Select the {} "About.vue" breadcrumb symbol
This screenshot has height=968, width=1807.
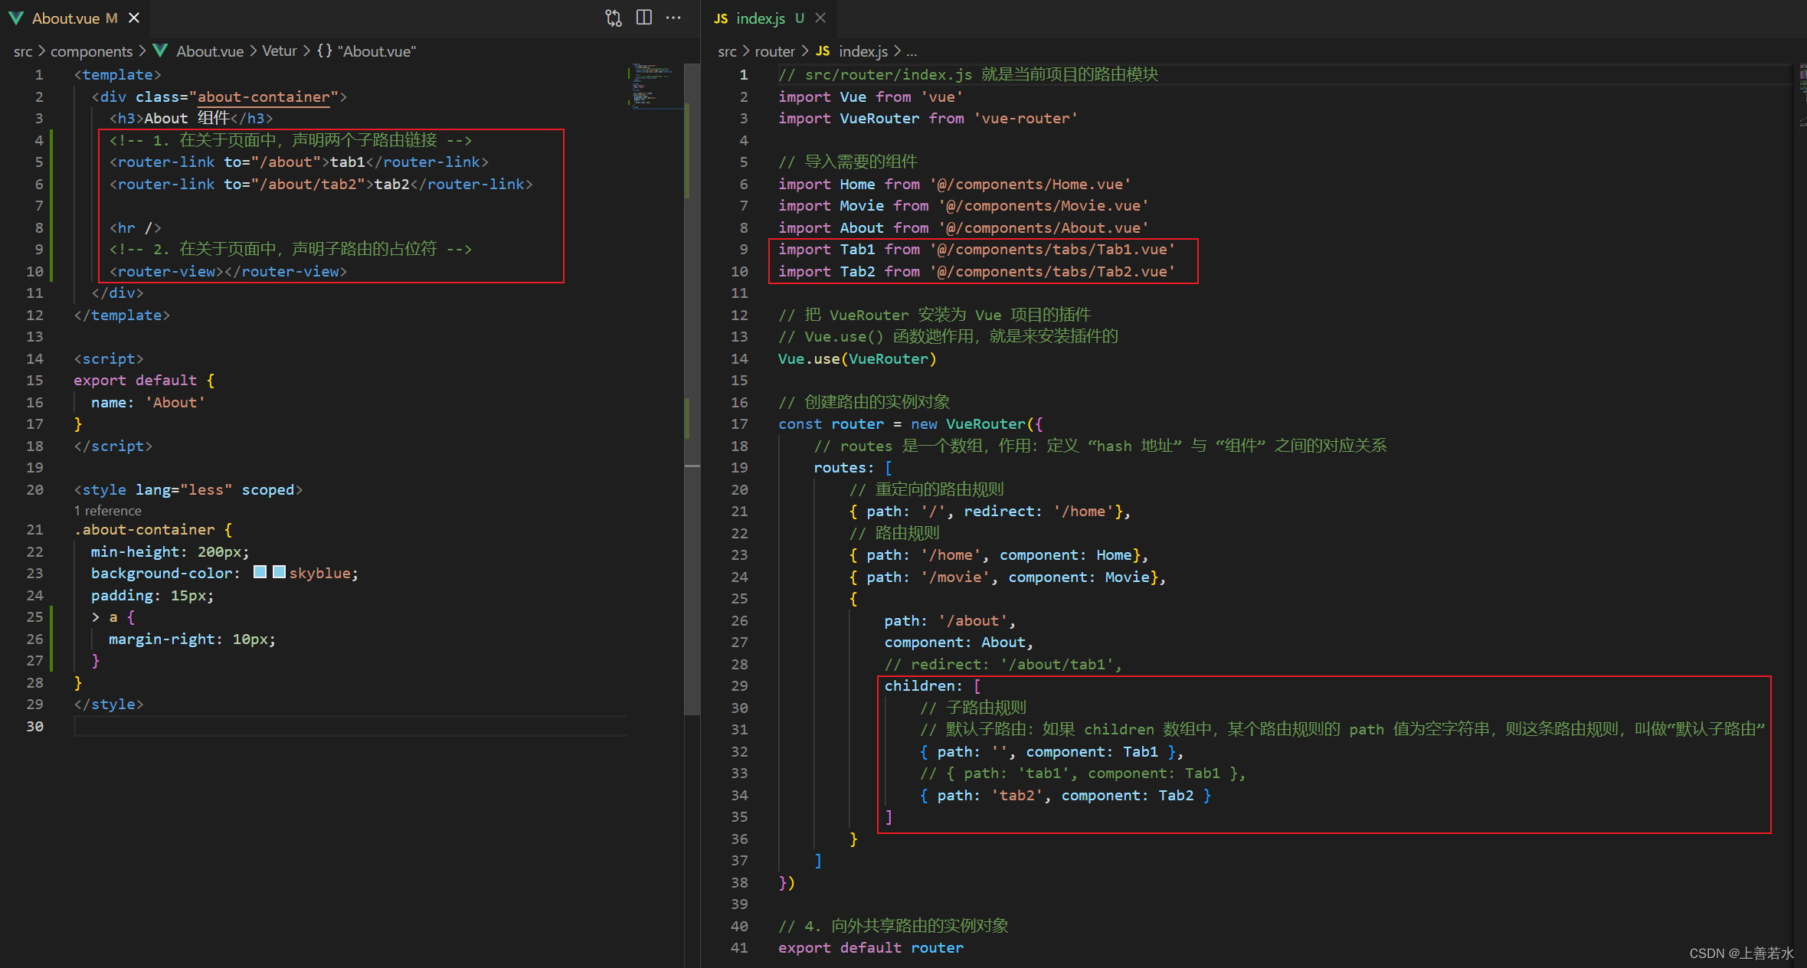point(366,51)
